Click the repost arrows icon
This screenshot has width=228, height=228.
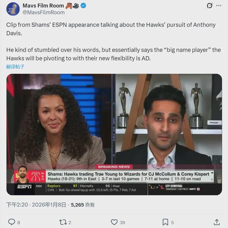click(63, 222)
